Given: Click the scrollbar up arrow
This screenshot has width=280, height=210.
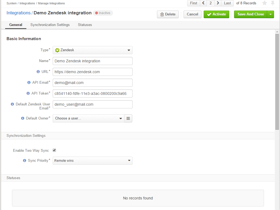Looking at the screenshot, I should tap(277, 32).
